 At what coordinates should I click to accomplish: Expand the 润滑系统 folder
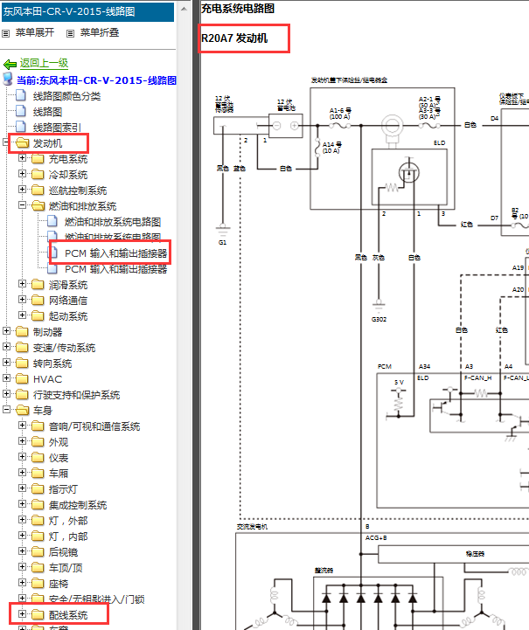(22, 284)
